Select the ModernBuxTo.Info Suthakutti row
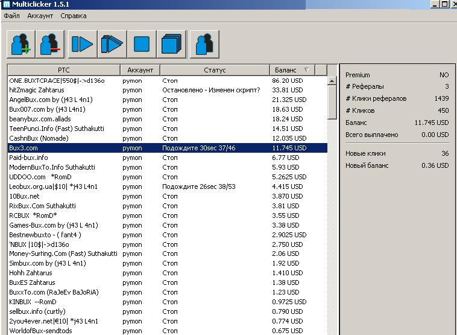Image resolution: width=457 pixels, height=335 pixels. [168, 167]
